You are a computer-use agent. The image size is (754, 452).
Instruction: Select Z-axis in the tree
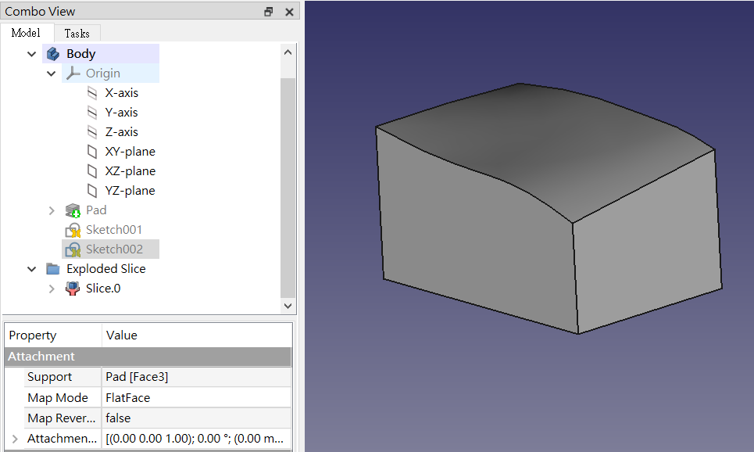point(122,132)
